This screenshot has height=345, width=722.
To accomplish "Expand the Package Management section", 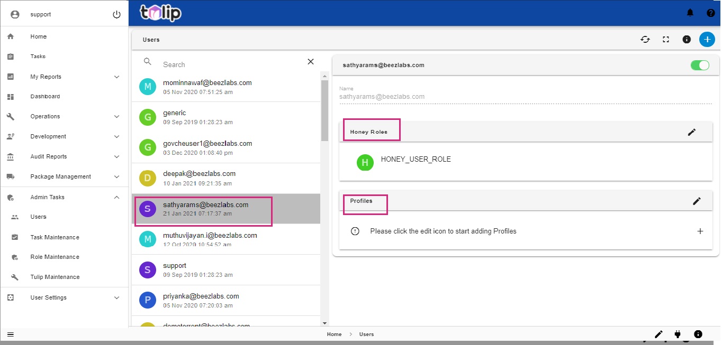I will pyautogui.click(x=116, y=177).
